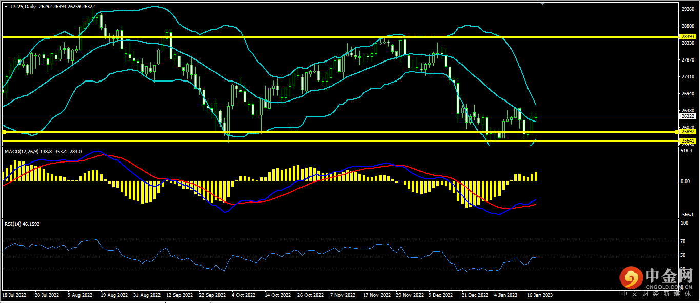Click the RSI 70 level on scale

click(x=683, y=241)
